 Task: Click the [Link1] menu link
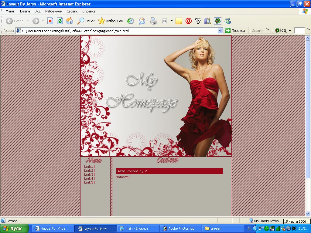pyautogui.click(x=89, y=167)
